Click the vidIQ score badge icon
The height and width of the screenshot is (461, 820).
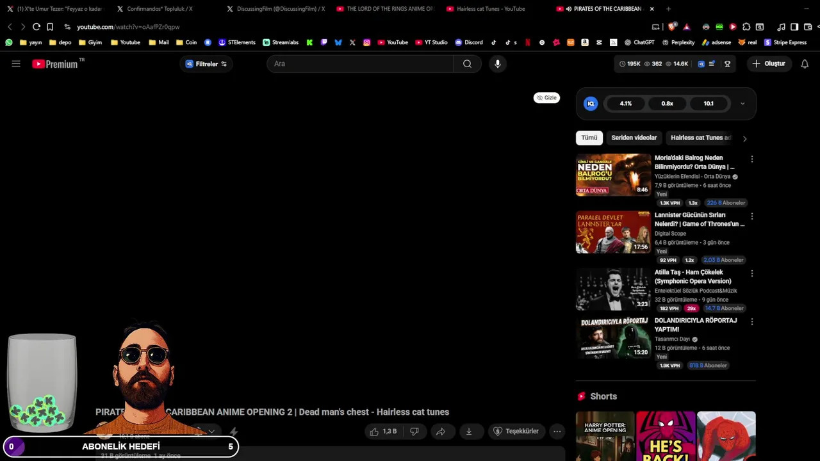pos(591,103)
